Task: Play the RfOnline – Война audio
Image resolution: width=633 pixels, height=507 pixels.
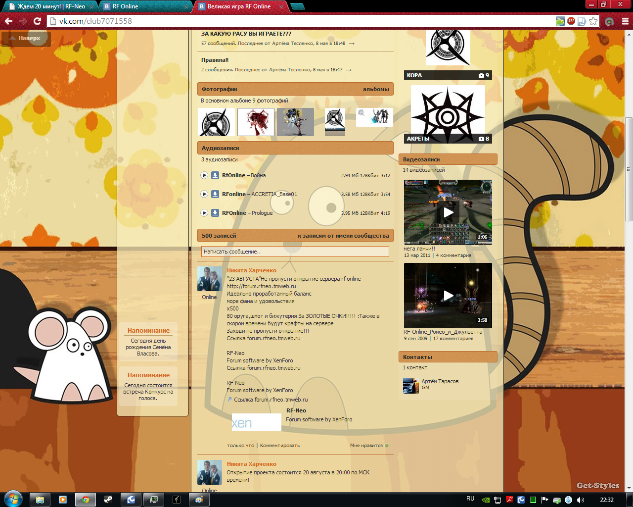Action: coord(204,175)
